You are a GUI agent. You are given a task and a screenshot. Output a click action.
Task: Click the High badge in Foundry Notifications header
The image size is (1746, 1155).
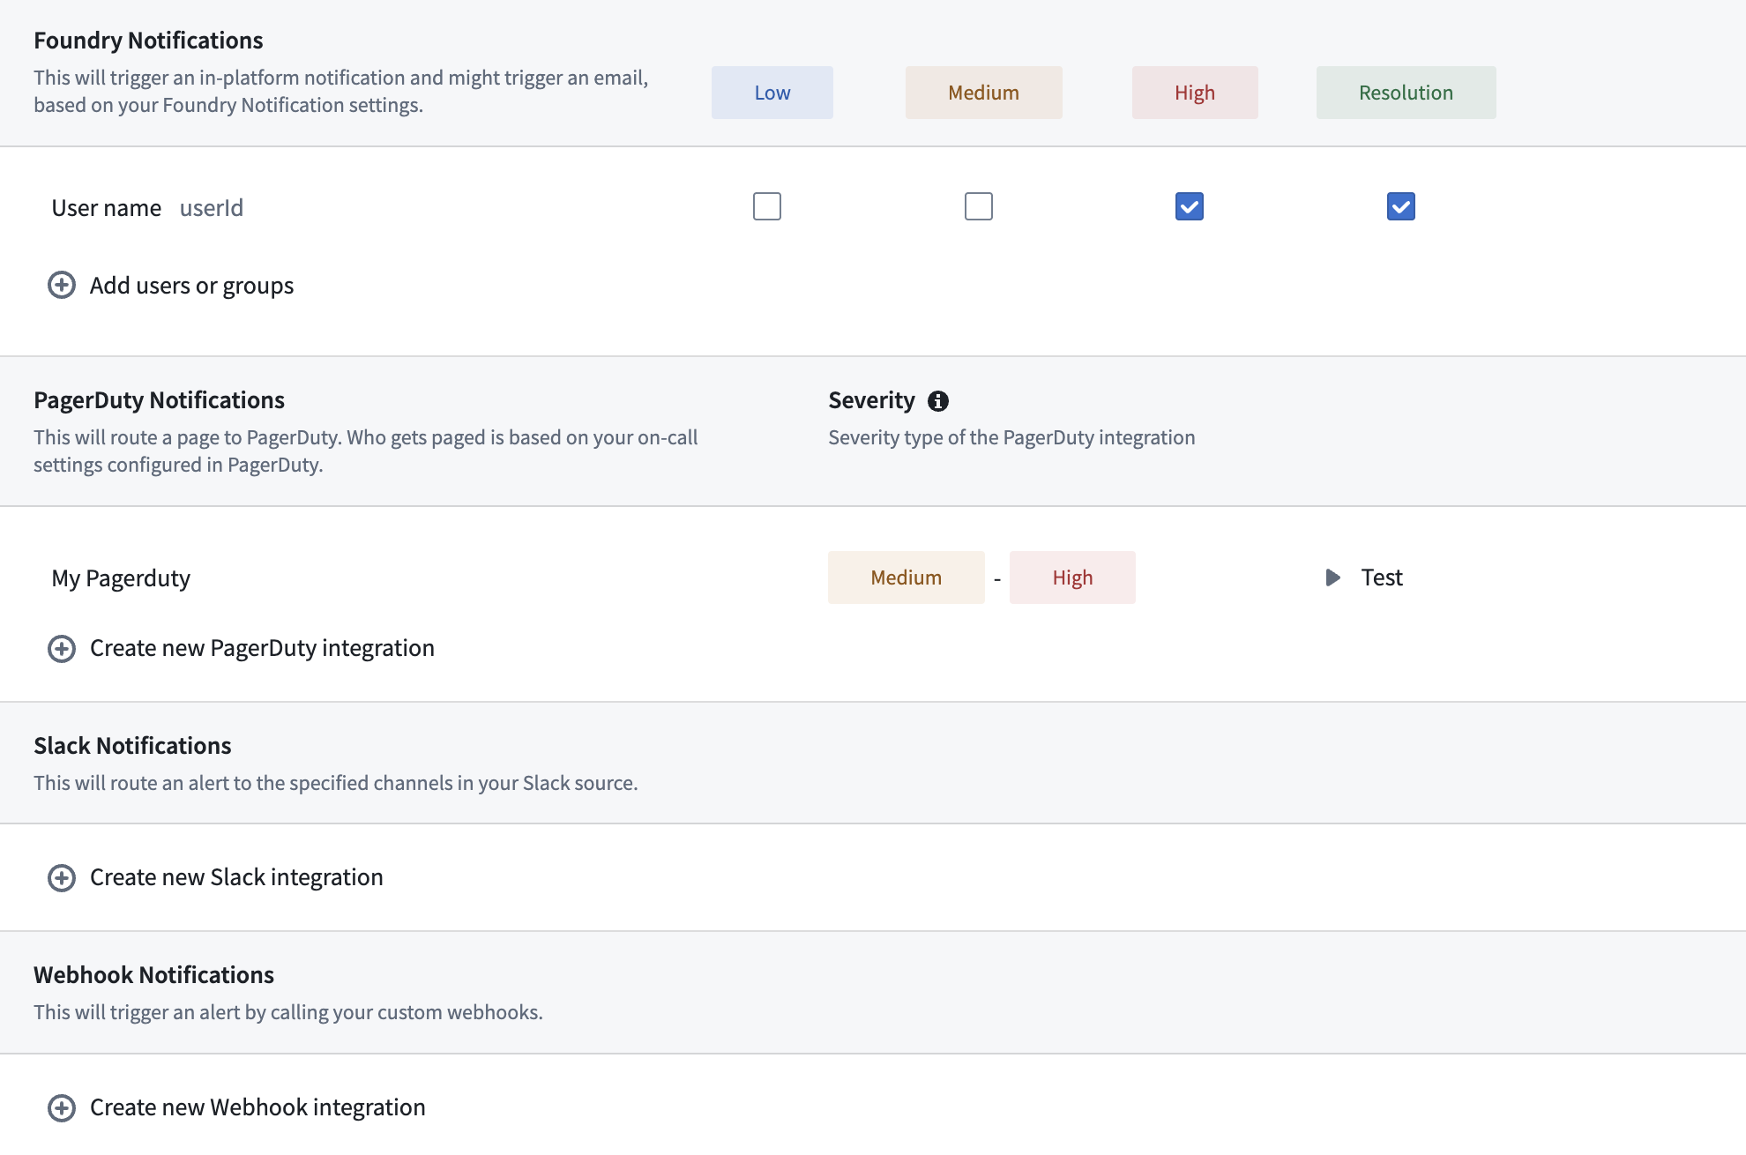tap(1195, 92)
